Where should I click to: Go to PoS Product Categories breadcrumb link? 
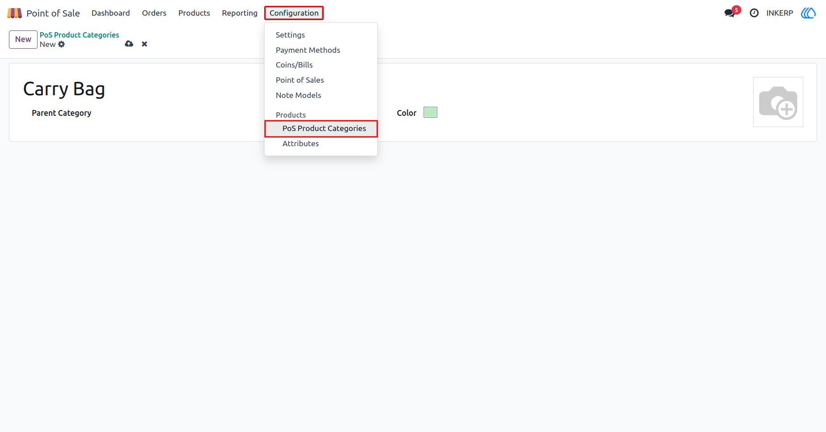pyautogui.click(x=80, y=35)
